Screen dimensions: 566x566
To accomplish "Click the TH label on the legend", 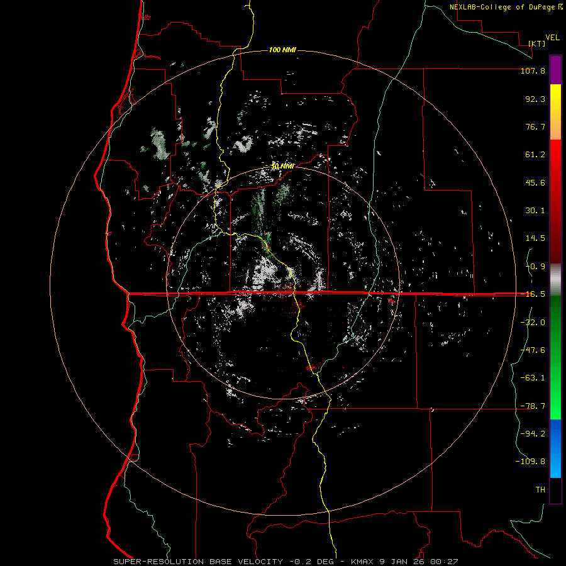I will (x=540, y=490).
